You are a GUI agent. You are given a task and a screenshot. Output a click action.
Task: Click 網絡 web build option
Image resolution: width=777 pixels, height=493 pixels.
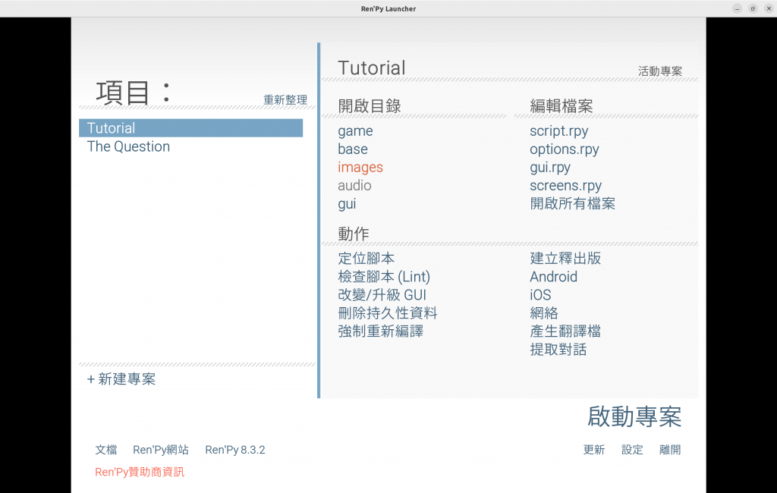544,313
